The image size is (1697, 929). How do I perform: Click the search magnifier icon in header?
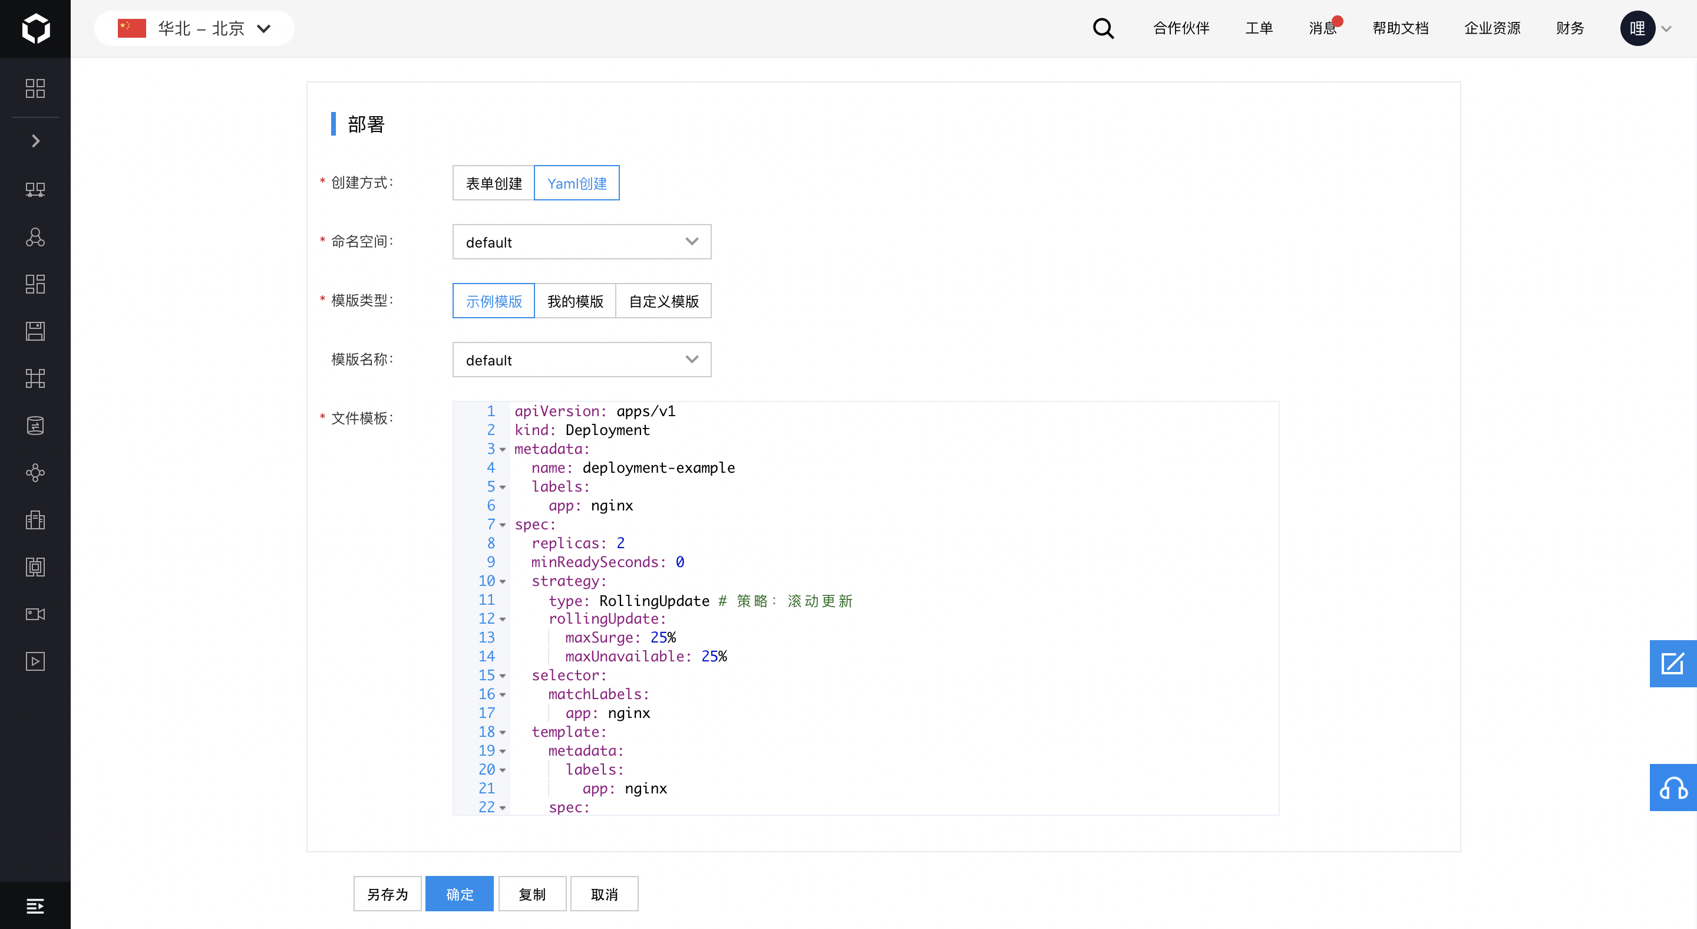1103,28
